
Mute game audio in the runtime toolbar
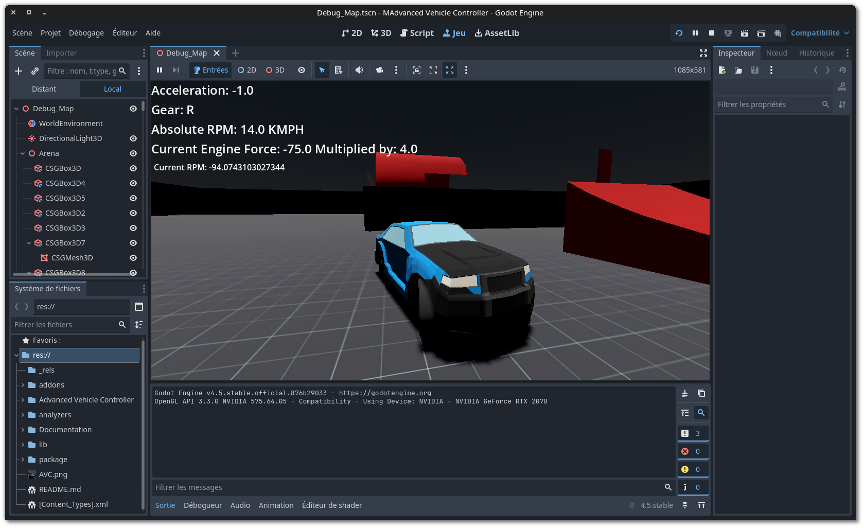click(x=359, y=70)
